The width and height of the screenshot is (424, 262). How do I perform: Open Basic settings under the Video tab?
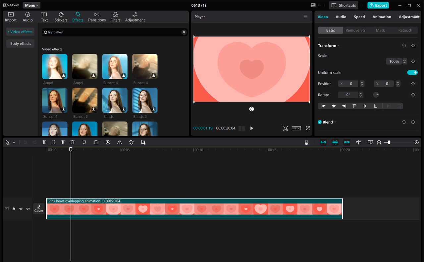[330, 30]
